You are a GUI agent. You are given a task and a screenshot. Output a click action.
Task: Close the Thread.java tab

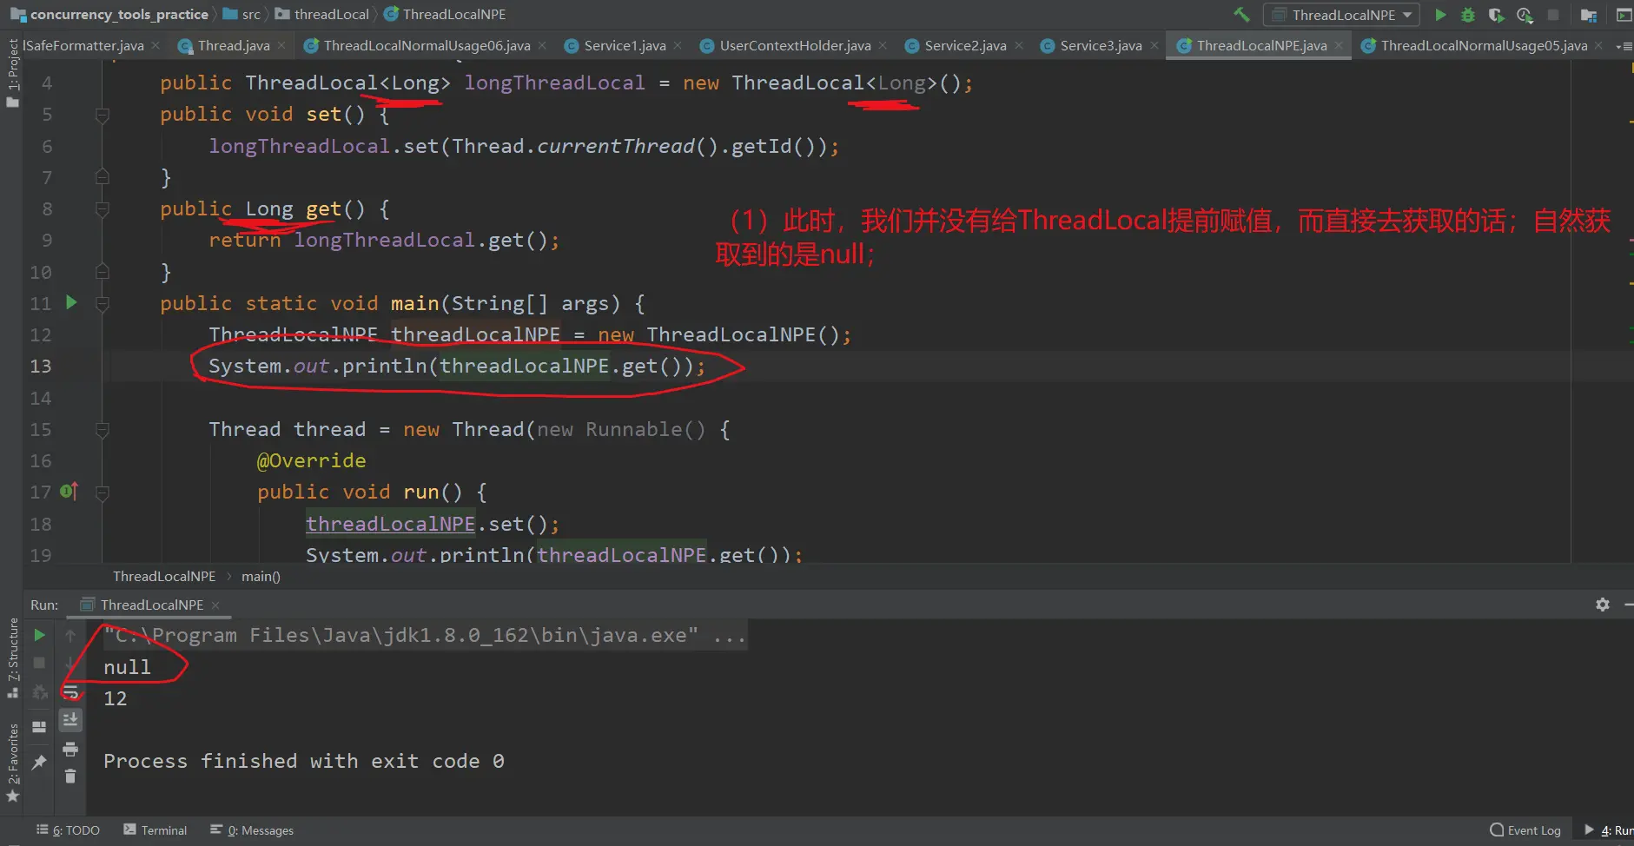click(x=281, y=45)
